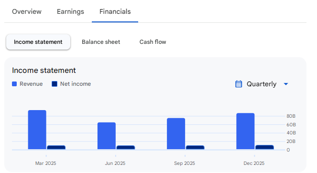Click the Dec 2025 axis label

254,163
